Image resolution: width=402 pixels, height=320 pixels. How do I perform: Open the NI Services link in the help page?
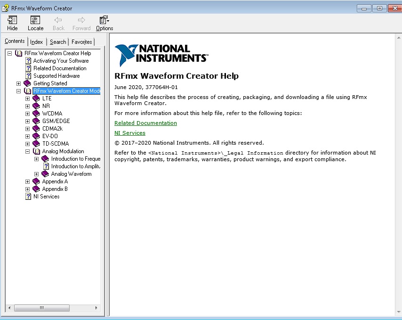[130, 133]
